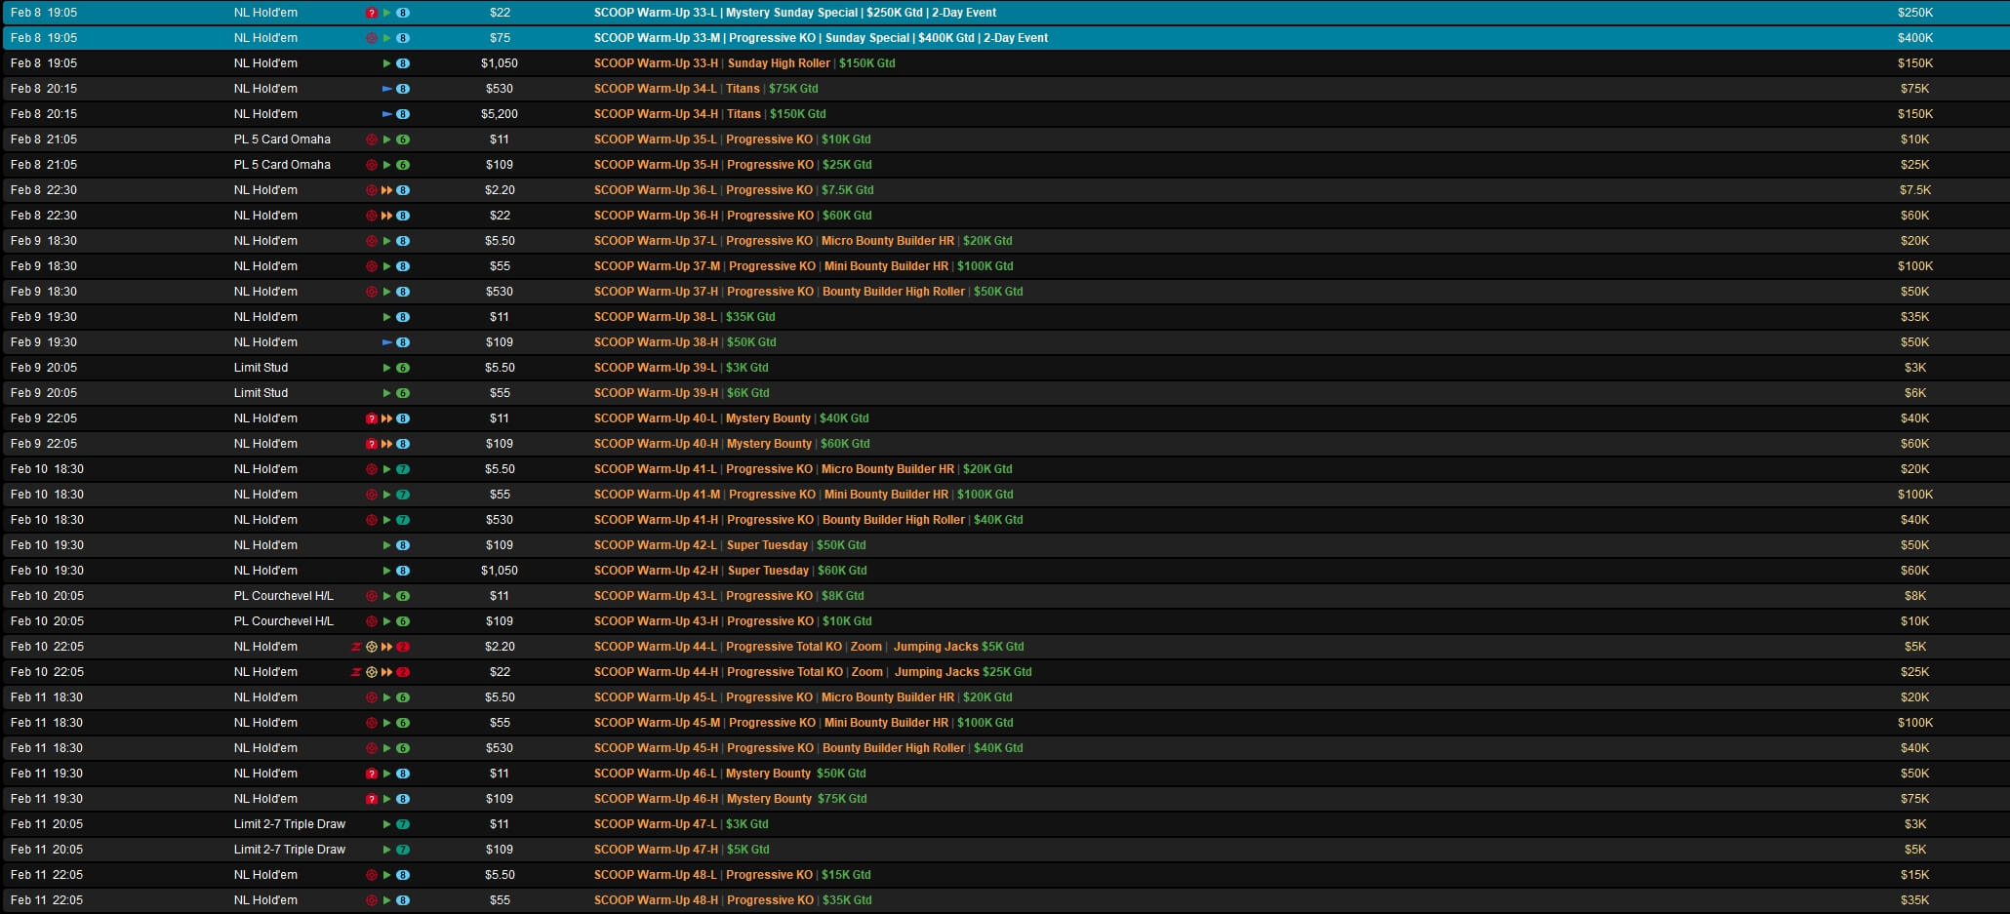Select SCOOP Warm-Up 48-H Progressive KO $35K Gtd
Screen dimensions: 2010x914
pyautogui.click(x=732, y=900)
